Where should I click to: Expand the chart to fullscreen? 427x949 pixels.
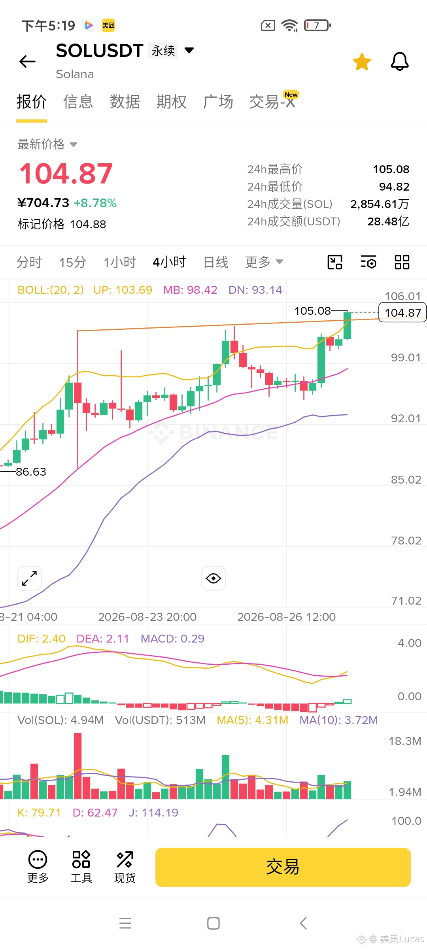[30, 578]
